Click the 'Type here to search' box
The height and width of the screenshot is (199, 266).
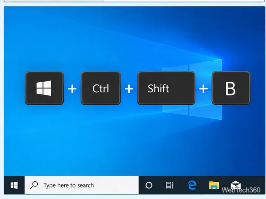(x=82, y=185)
